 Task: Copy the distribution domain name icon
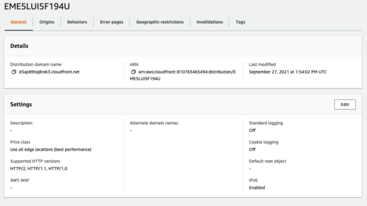coord(14,72)
